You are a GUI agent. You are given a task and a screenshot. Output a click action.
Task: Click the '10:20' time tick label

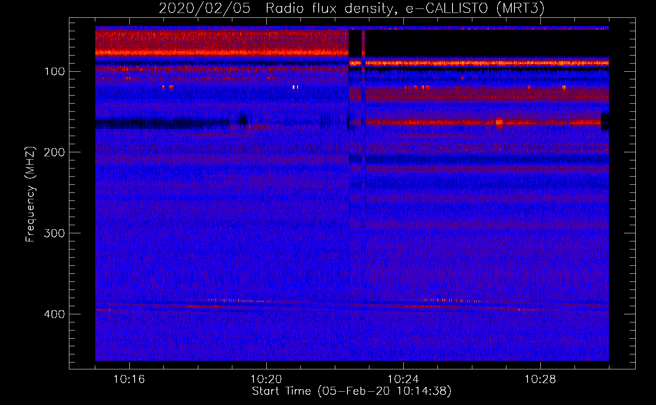pyautogui.click(x=266, y=379)
